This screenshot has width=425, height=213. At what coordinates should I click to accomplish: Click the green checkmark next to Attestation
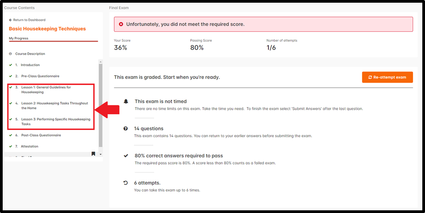[11, 146]
